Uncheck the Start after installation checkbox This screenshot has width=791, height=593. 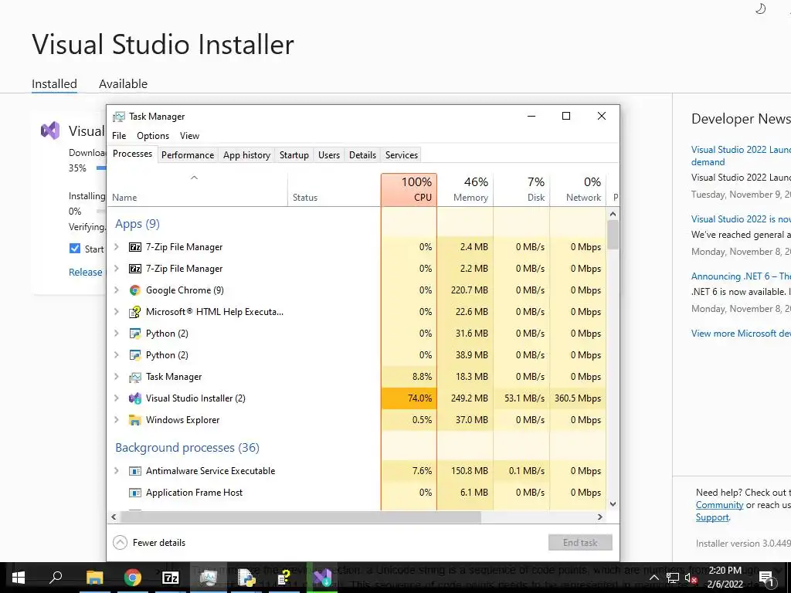click(75, 248)
